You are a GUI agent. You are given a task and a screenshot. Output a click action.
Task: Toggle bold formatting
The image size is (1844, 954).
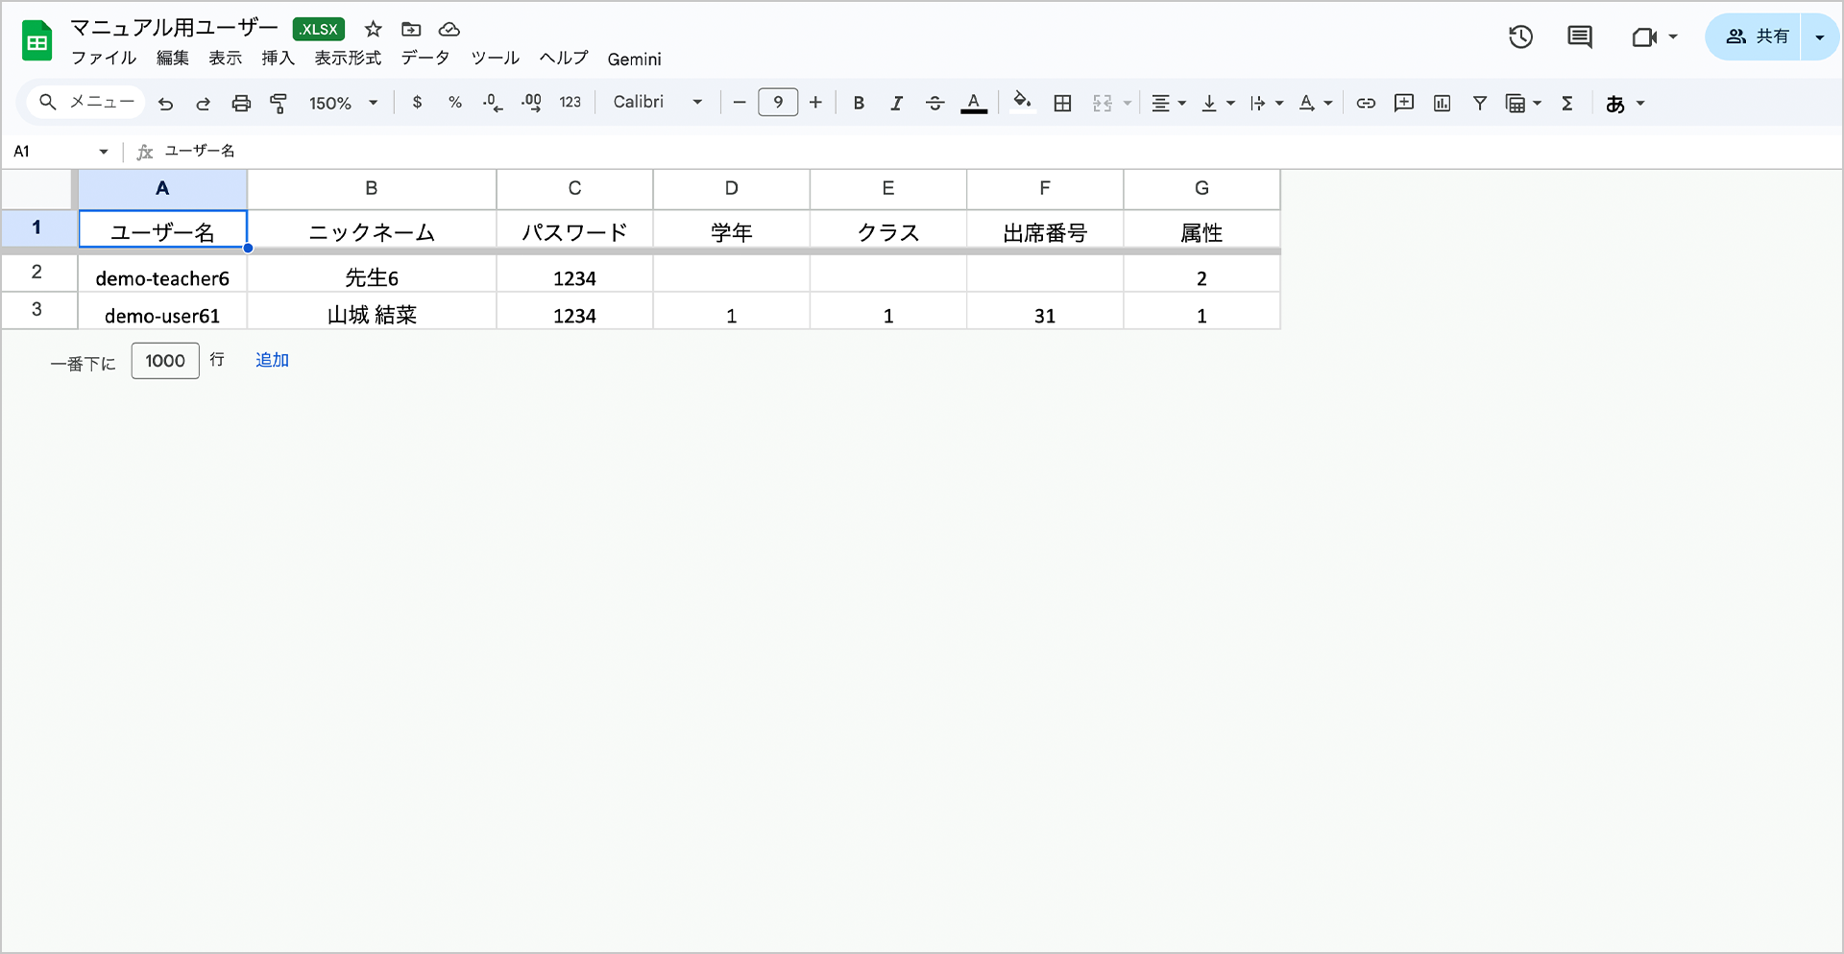point(859,104)
